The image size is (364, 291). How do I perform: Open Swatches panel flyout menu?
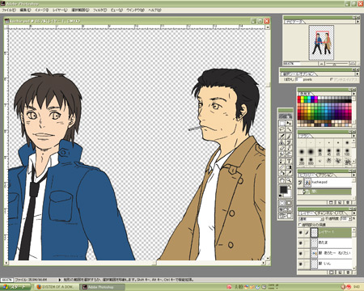tap(354, 93)
